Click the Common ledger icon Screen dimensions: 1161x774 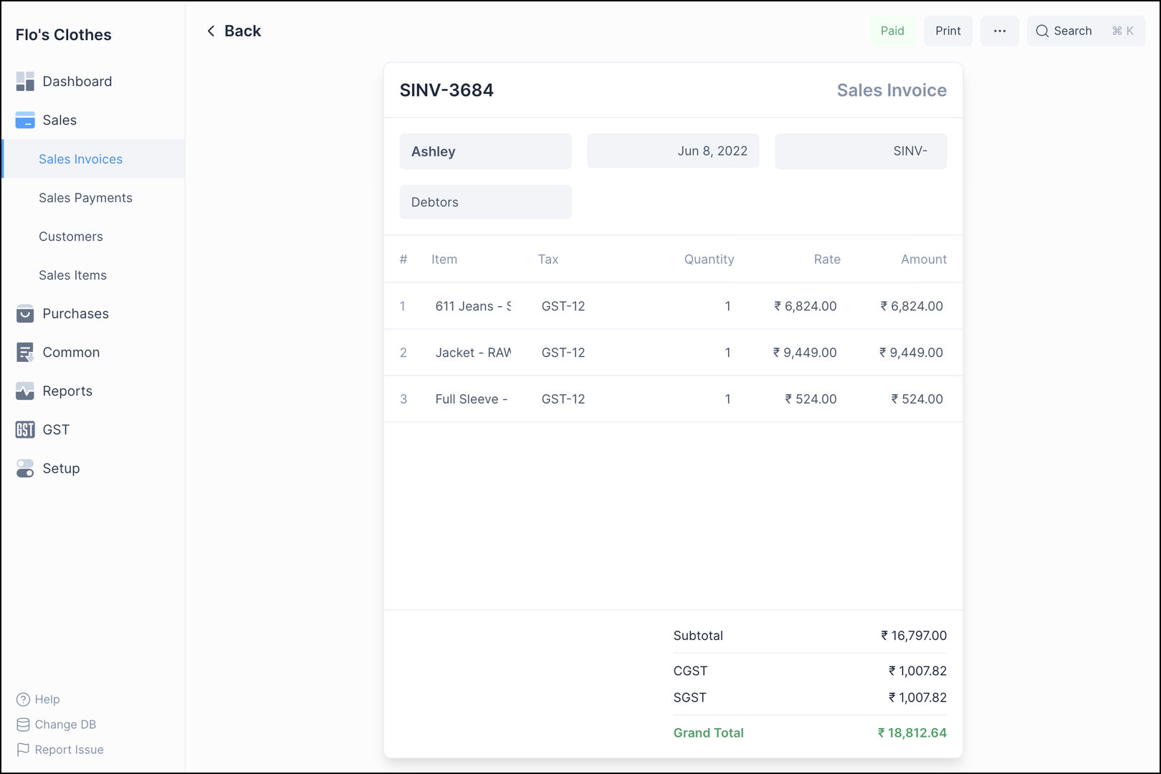point(25,353)
